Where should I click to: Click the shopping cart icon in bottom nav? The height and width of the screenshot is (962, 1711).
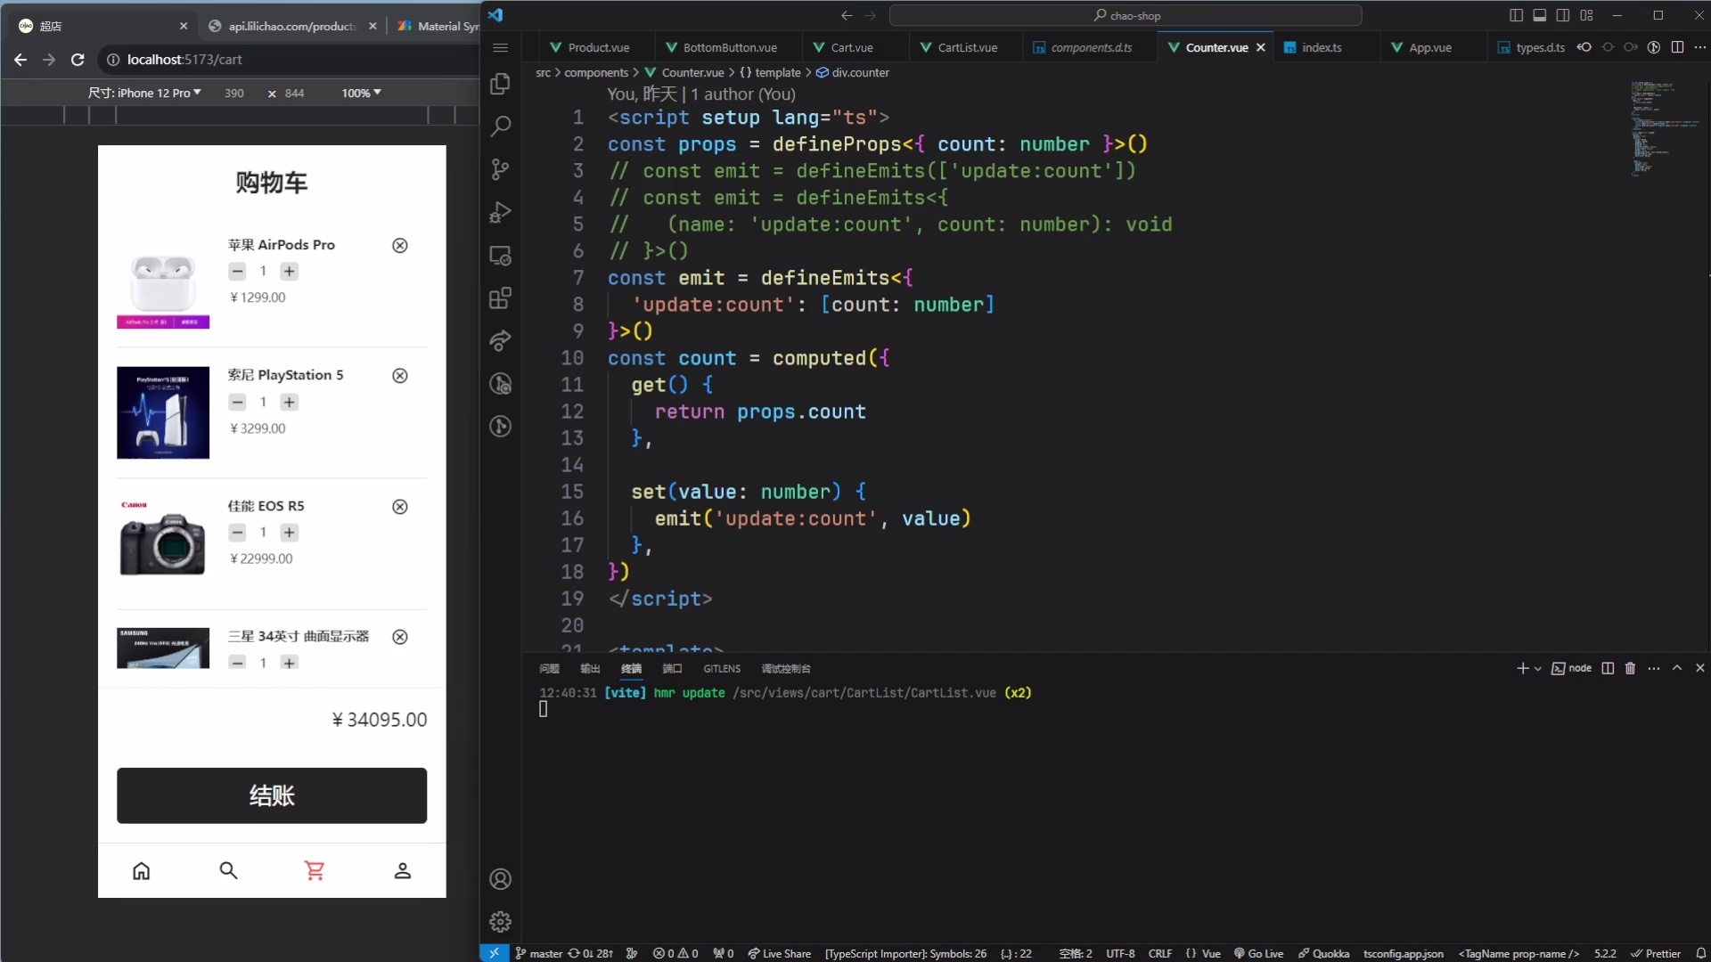[315, 870]
